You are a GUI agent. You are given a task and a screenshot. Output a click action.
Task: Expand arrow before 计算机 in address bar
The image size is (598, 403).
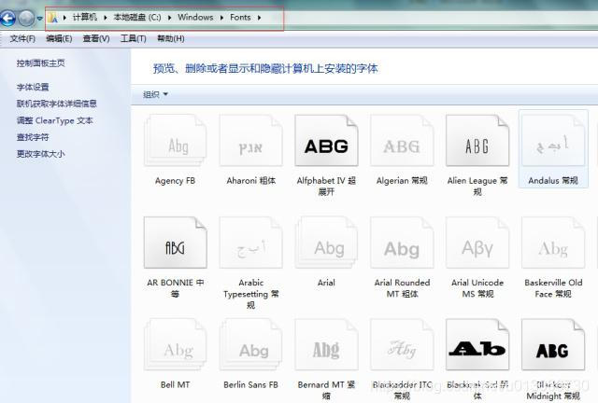(64, 18)
